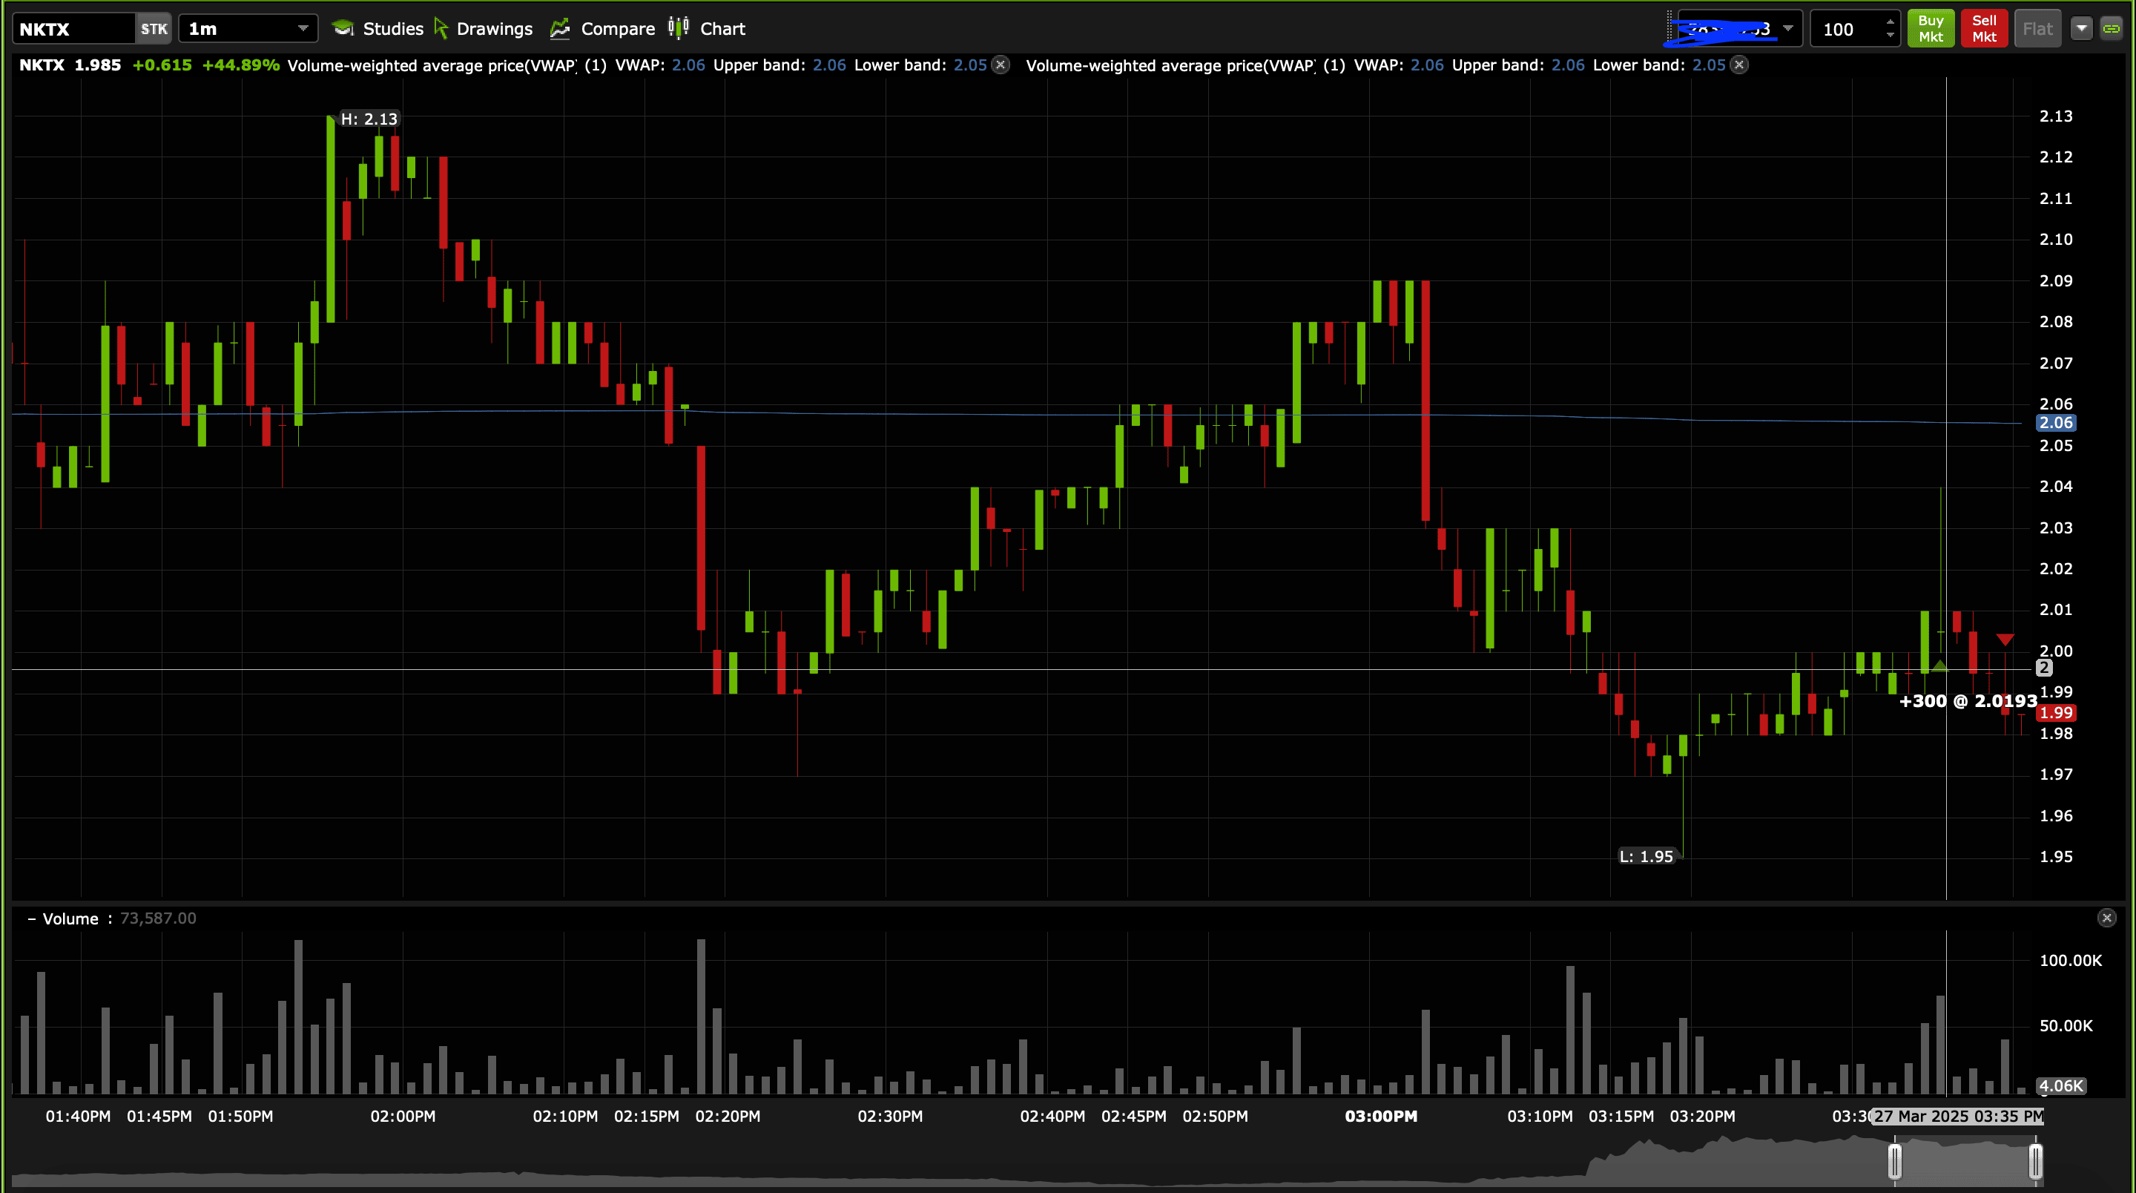
Task: Open the account selector dropdown
Action: click(x=1789, y=29)
